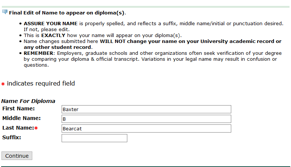This screenshot has height=167, width=291.
Task: Click the empty Suffix input field
Action: click(94, 138)
